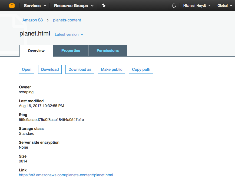Click the breadcrumb chevron separator
235x182 pixels.
(48, 20)
